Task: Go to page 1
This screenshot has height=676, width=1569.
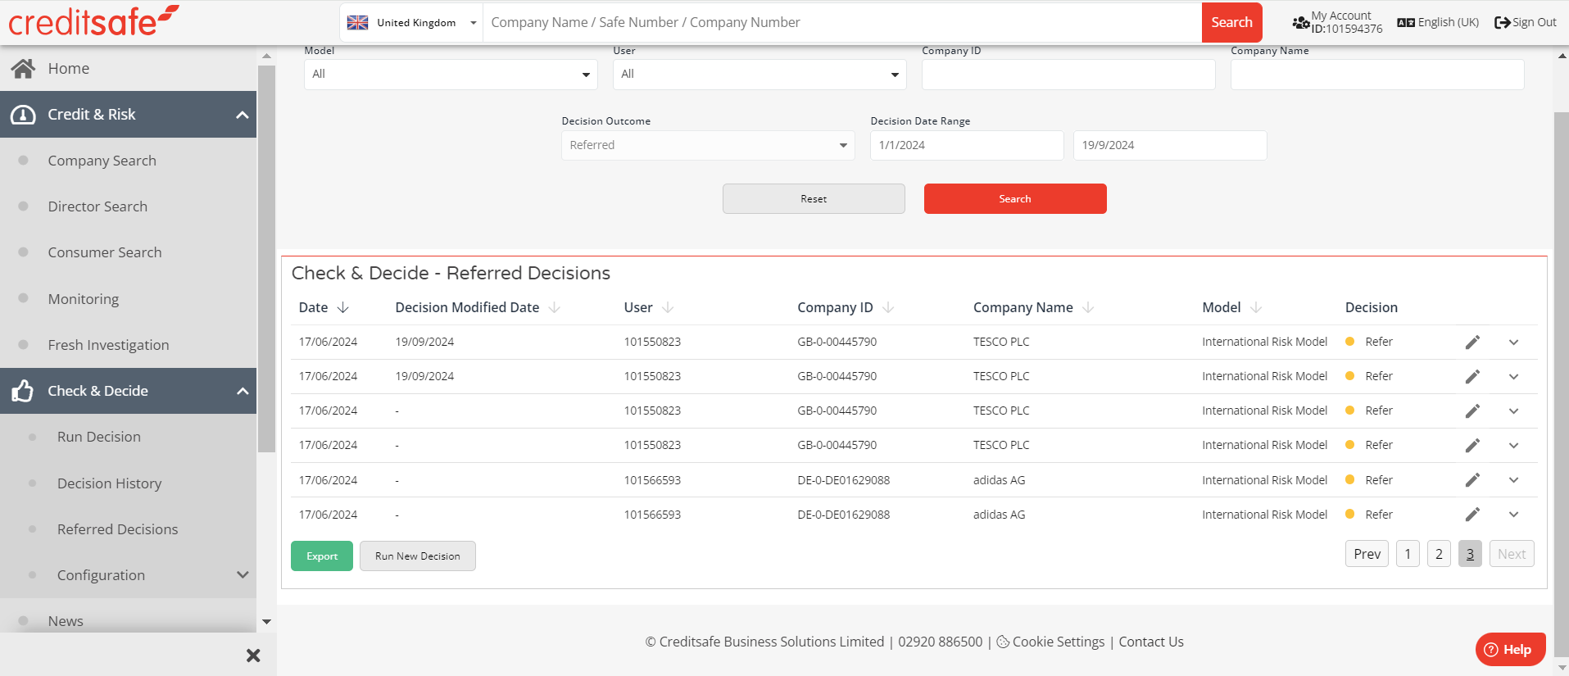Action: [1408, 554]
